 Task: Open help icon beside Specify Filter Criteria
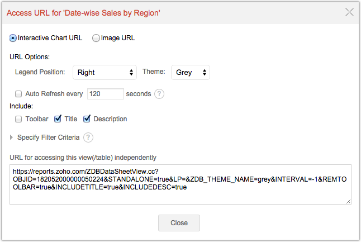pos(88,137)
